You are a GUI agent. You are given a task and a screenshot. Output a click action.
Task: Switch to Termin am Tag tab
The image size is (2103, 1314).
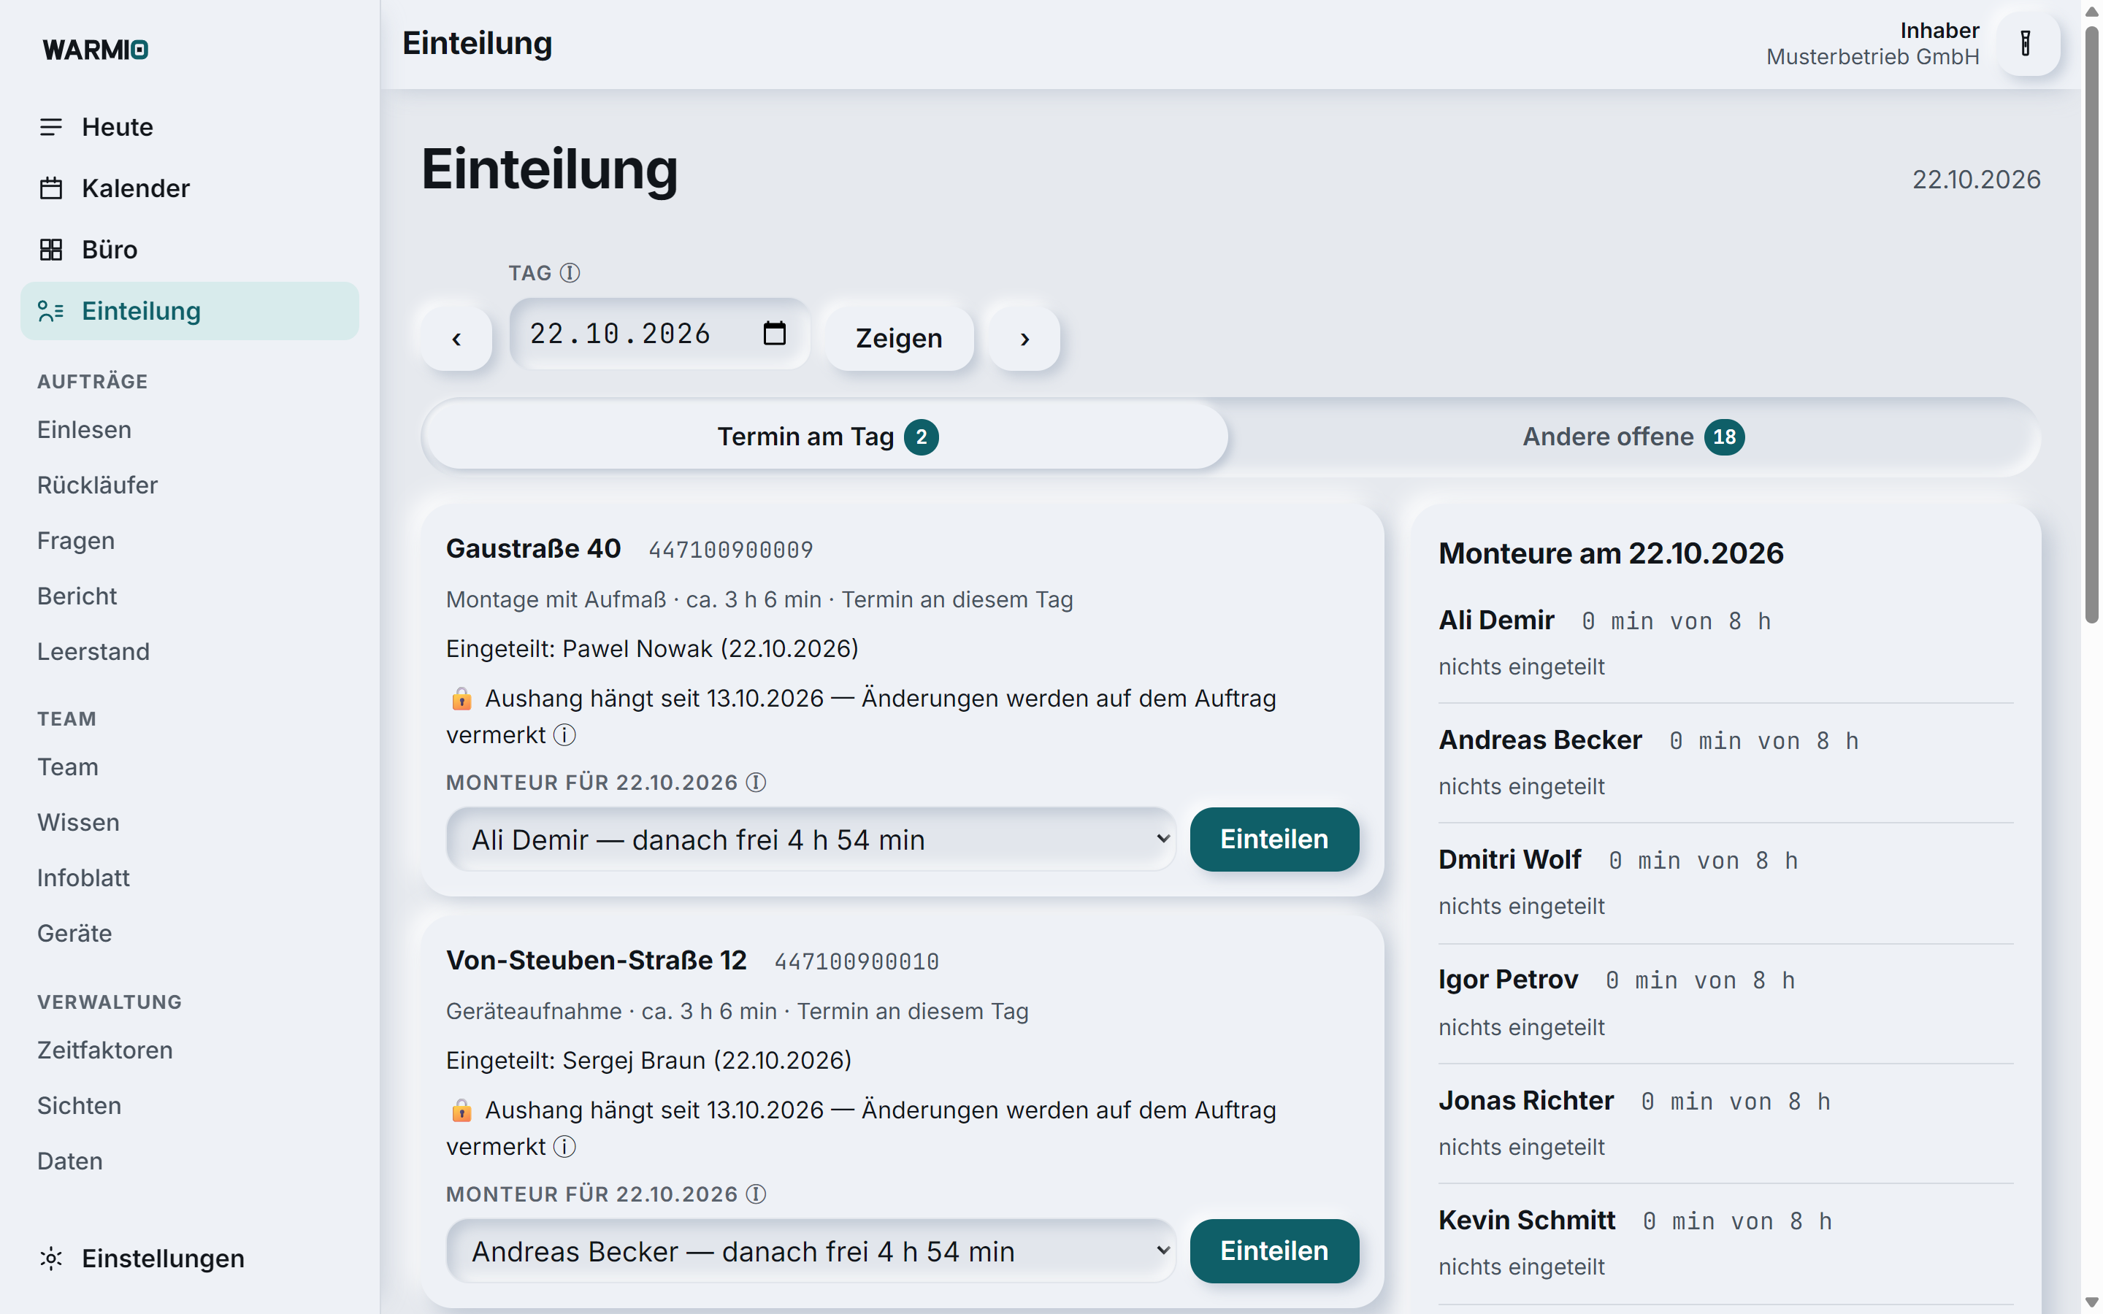click(826, 437)
